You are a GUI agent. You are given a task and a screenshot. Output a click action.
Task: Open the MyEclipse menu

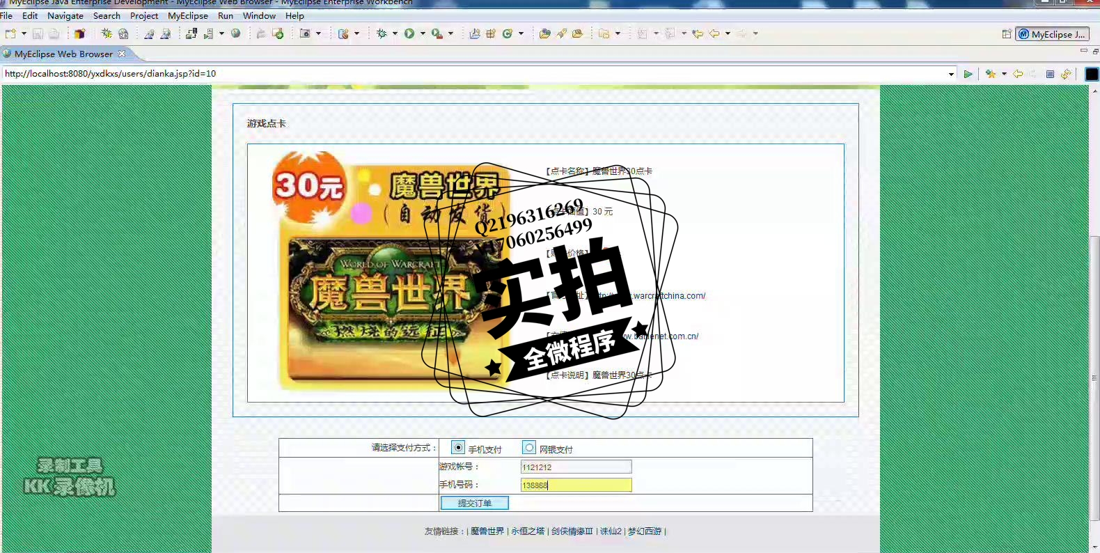click(x=188, y=15)
